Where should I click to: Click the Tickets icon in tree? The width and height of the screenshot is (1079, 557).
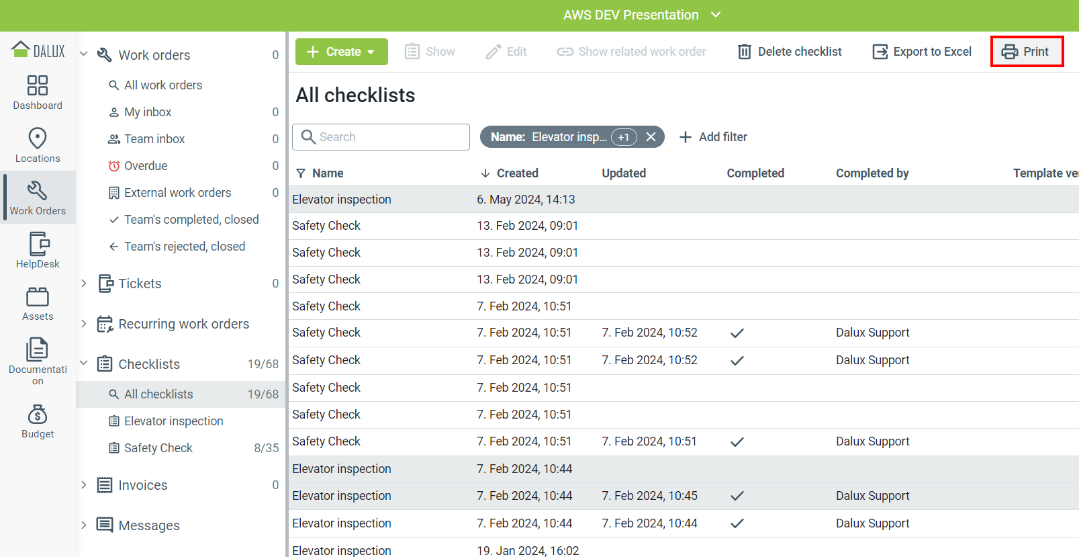click(105, 284)
